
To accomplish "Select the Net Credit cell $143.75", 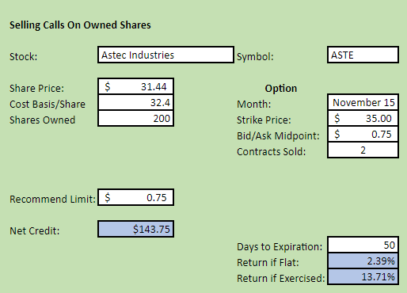I will coord(135,229).
